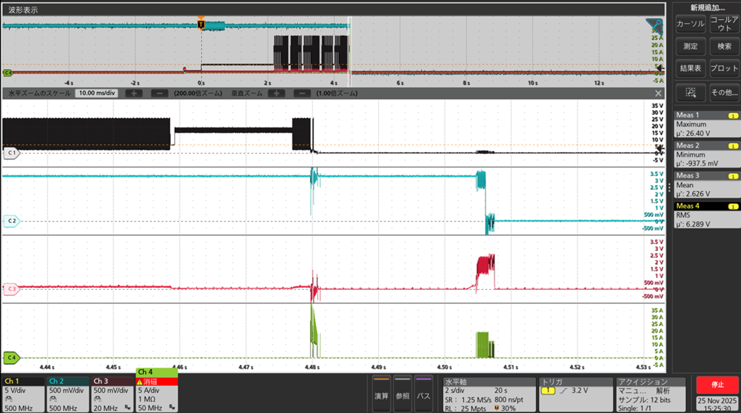
Task: Decrease horizontal zoom with minus button
Action: pos(160,93)
